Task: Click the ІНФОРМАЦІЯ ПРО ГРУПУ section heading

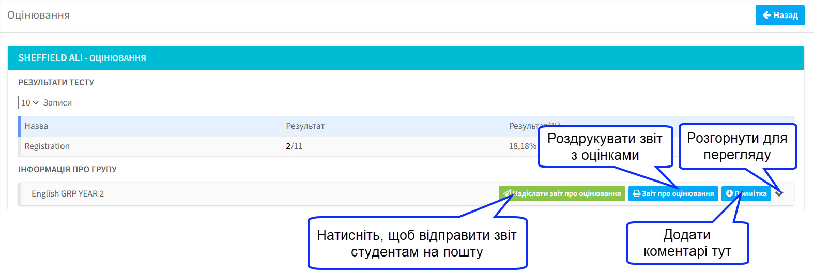Action: (x=67, y=170)
